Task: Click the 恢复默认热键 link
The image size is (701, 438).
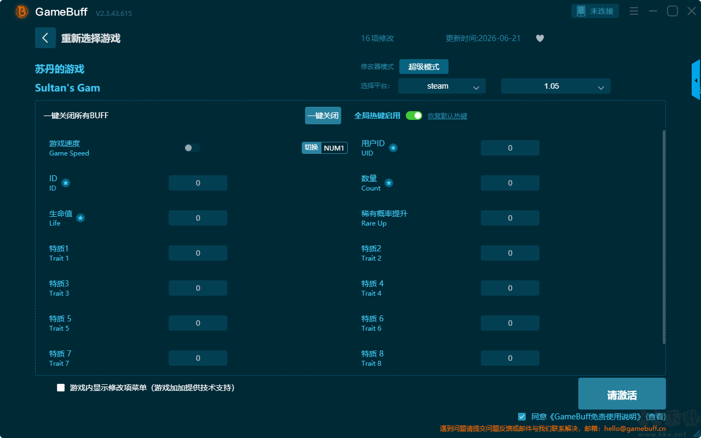Action: pyautogui.click(x=447, y=116)
